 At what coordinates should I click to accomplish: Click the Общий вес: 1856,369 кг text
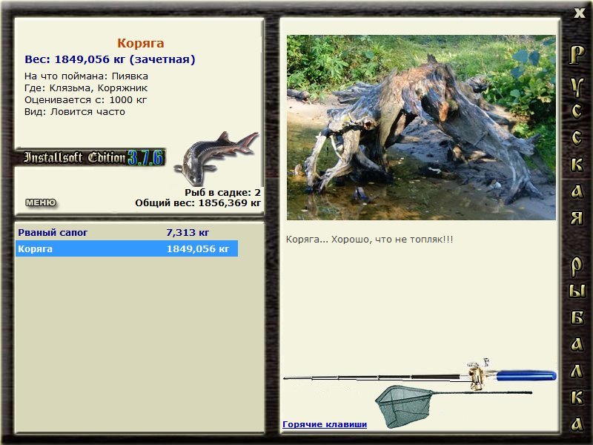click(x=198, y=203)
